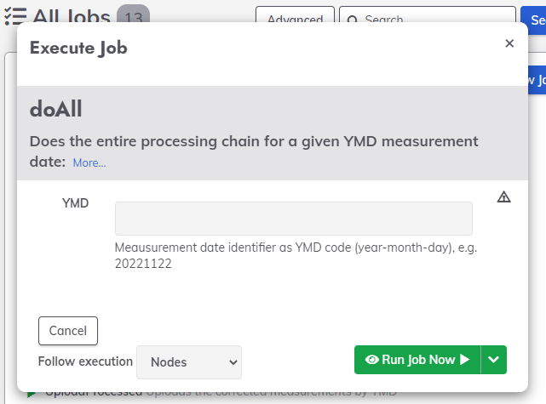
Task: Click the All Jobs heading
Action: point(72,16)
